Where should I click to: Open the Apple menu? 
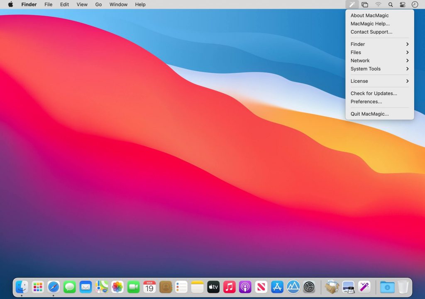pyautogui.click(x=10, y=5)
